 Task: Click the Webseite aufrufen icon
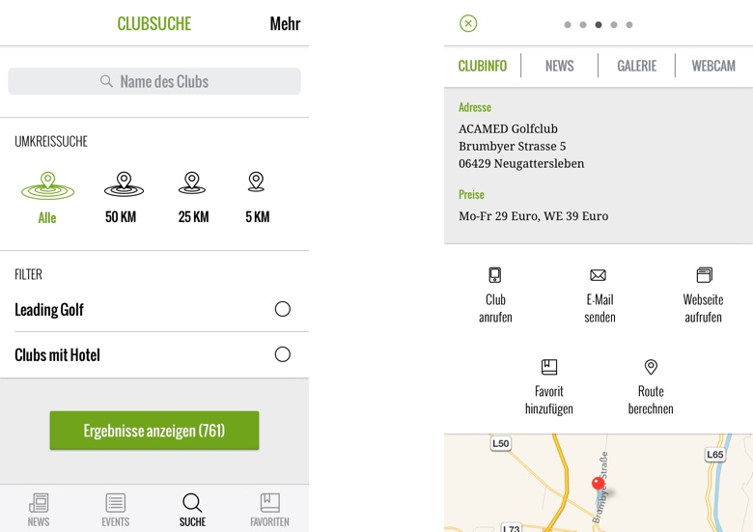pos(704,276)
